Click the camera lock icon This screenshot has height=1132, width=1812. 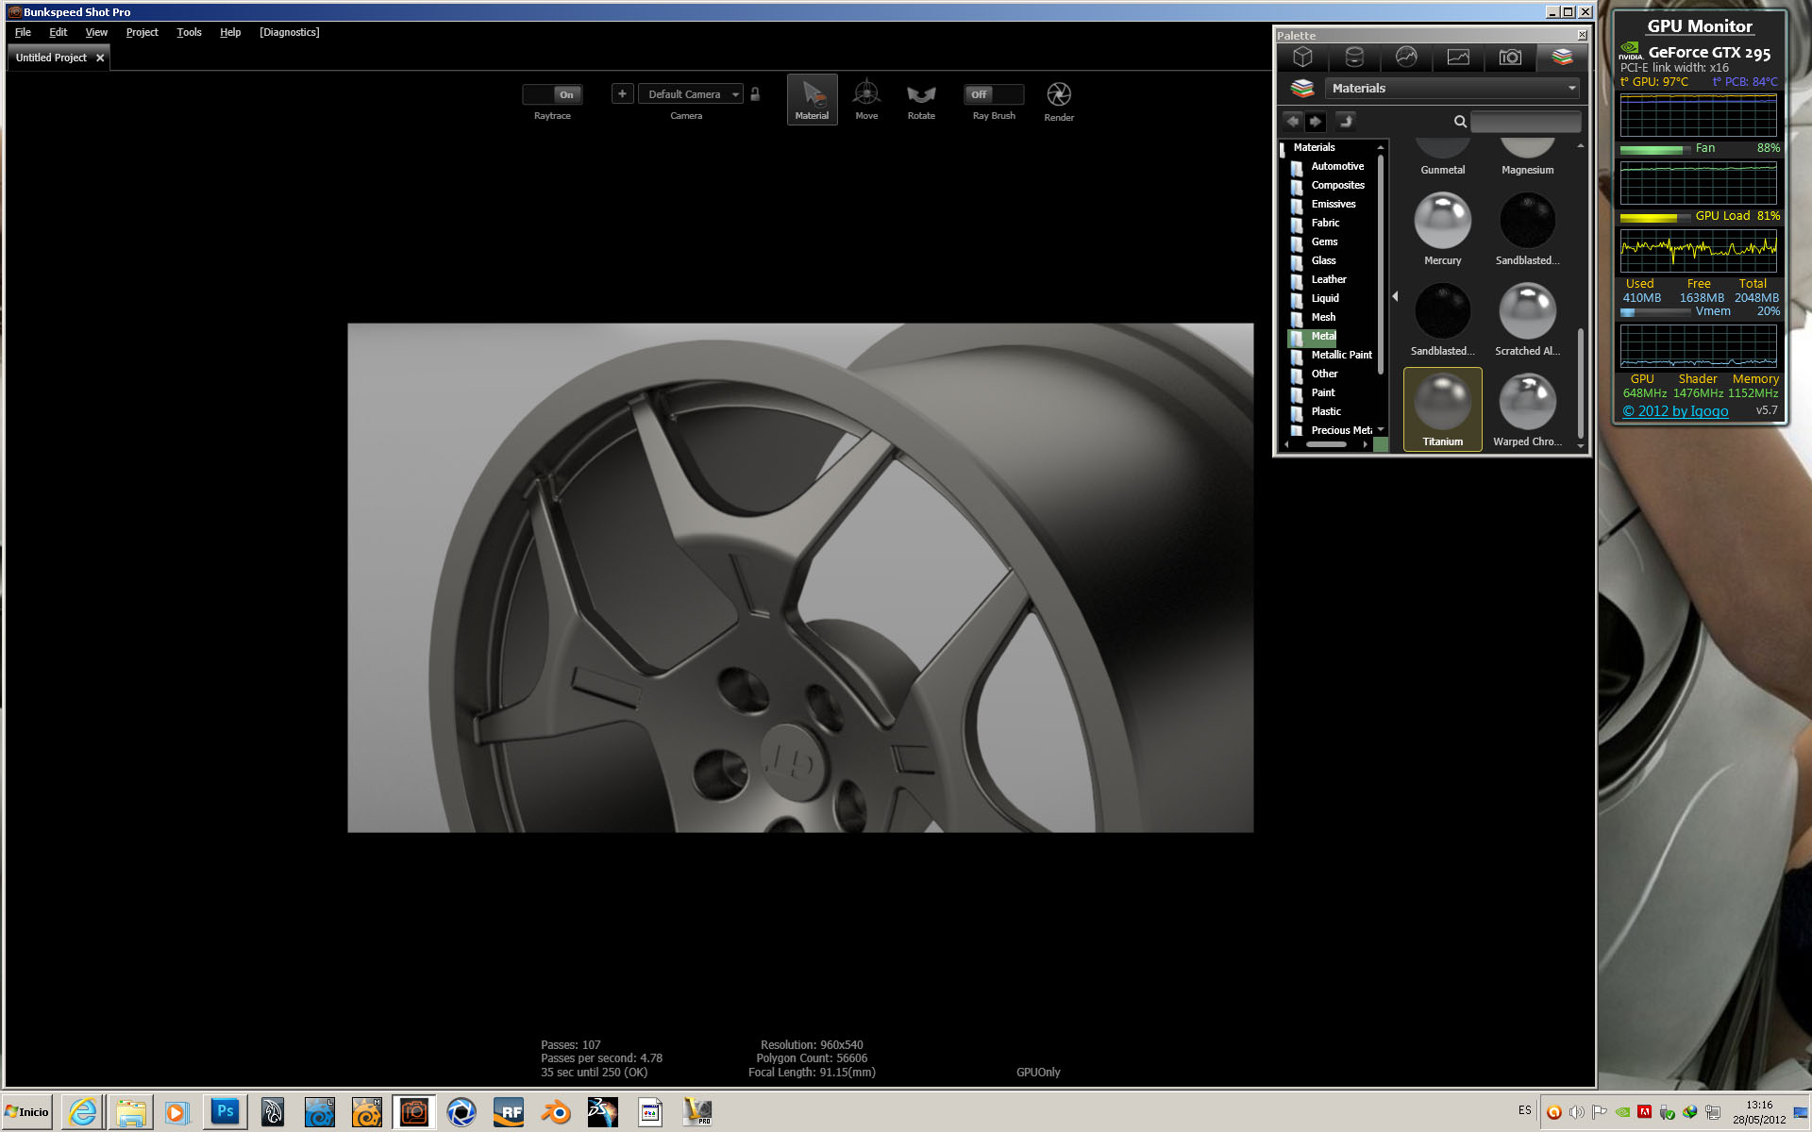[x=755, y=93]
